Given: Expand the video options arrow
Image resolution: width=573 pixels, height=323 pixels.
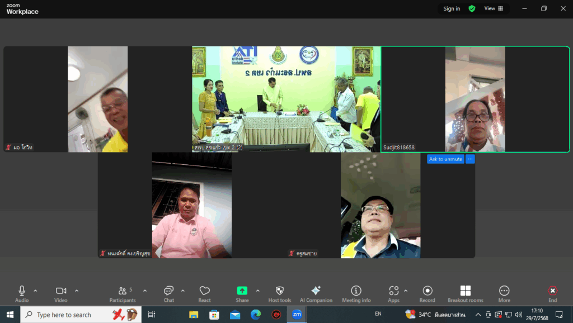Looking at the screenshot, I should tap(77, 291).
